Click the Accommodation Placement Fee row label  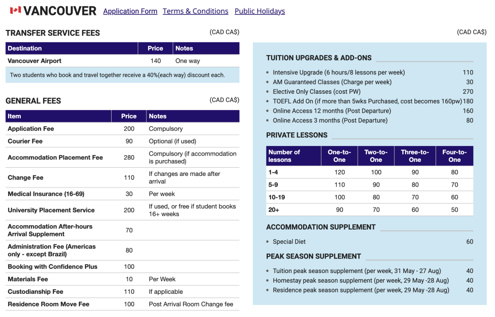tap(55, 157)
